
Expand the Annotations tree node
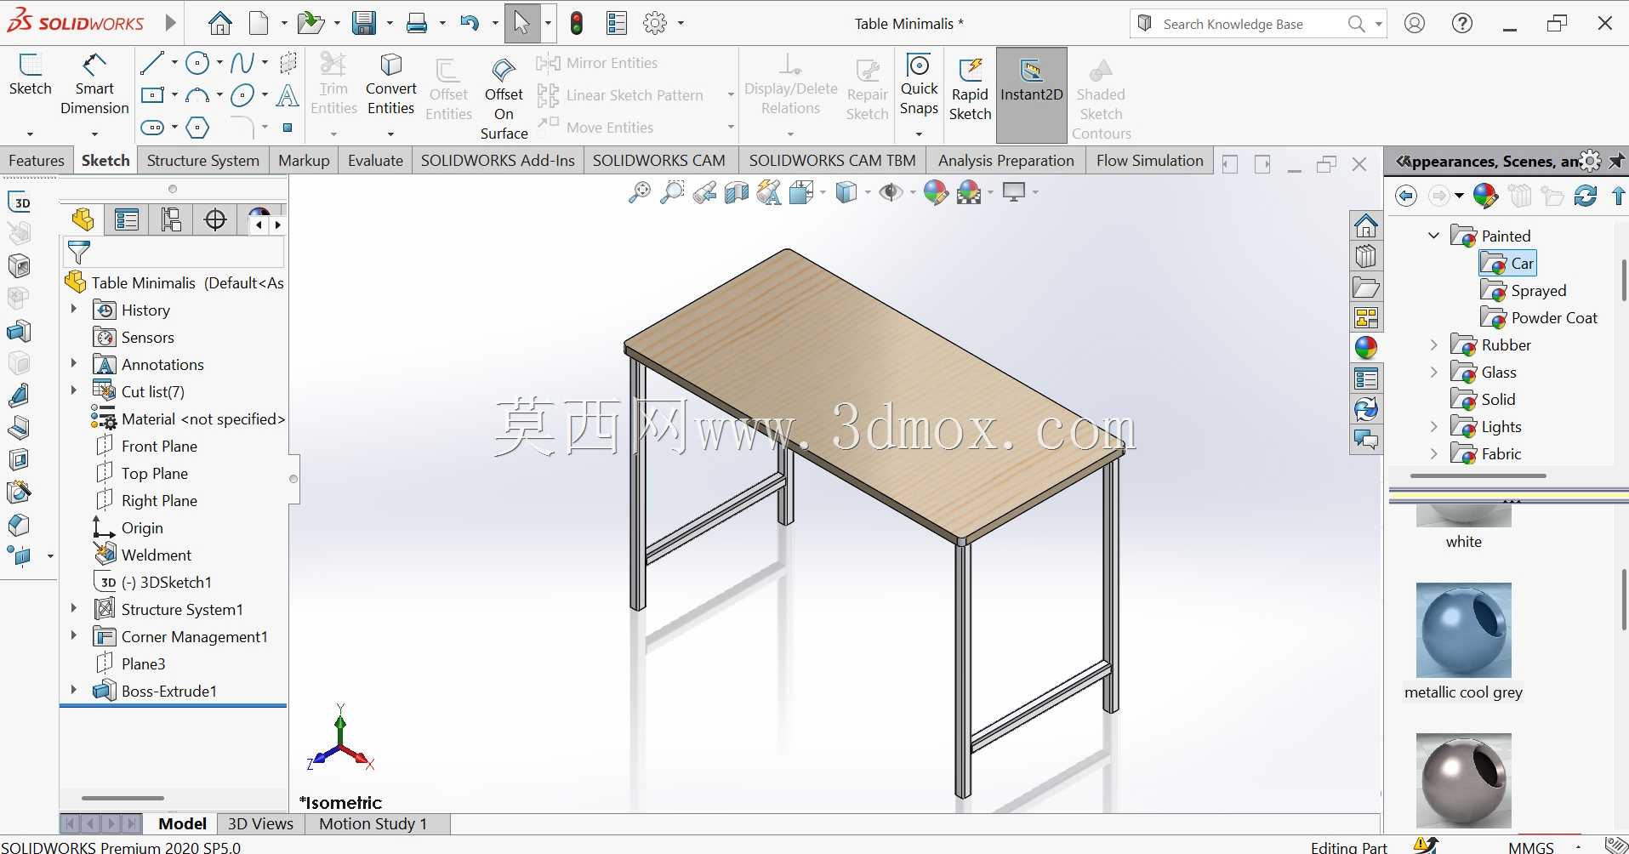point(74,364)
